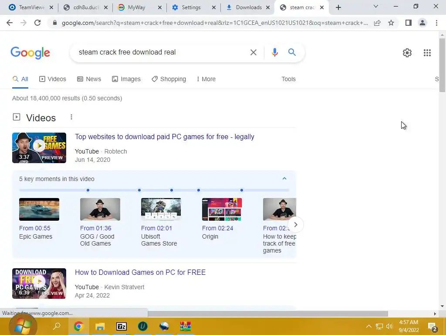Show hidden system tray icons
The image size is (446, 335).
click(368, 326)
